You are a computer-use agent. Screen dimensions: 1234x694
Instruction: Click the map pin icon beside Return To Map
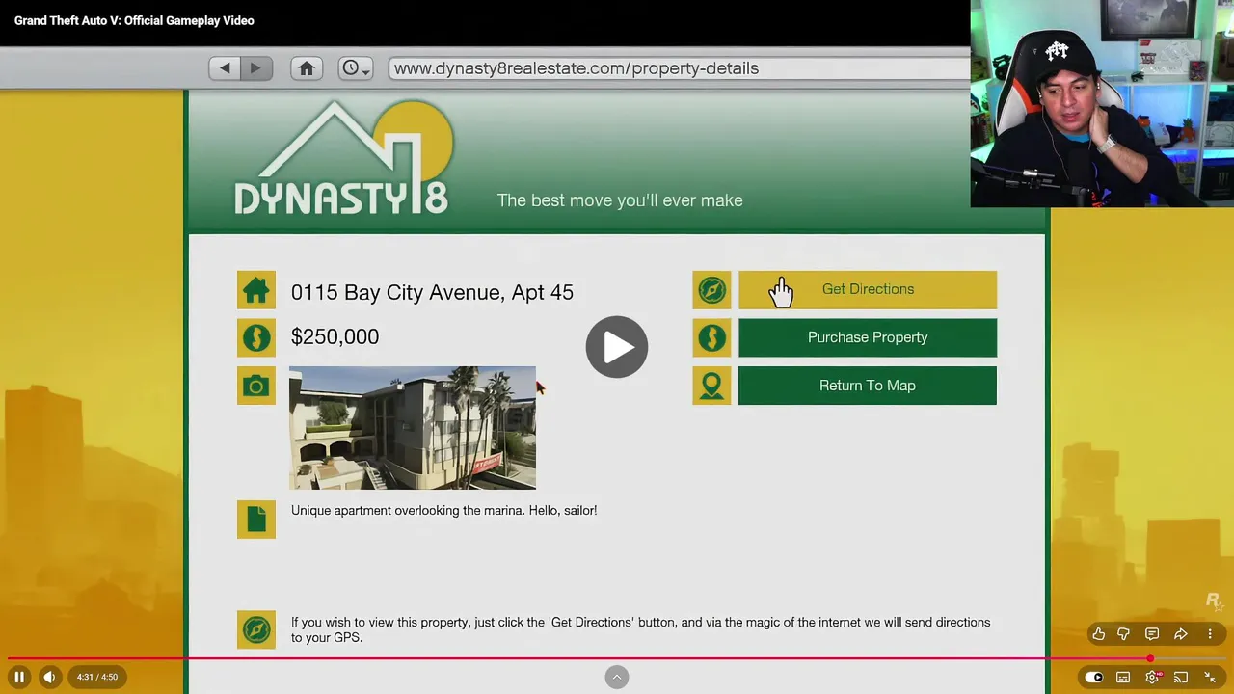pos(711,386)
